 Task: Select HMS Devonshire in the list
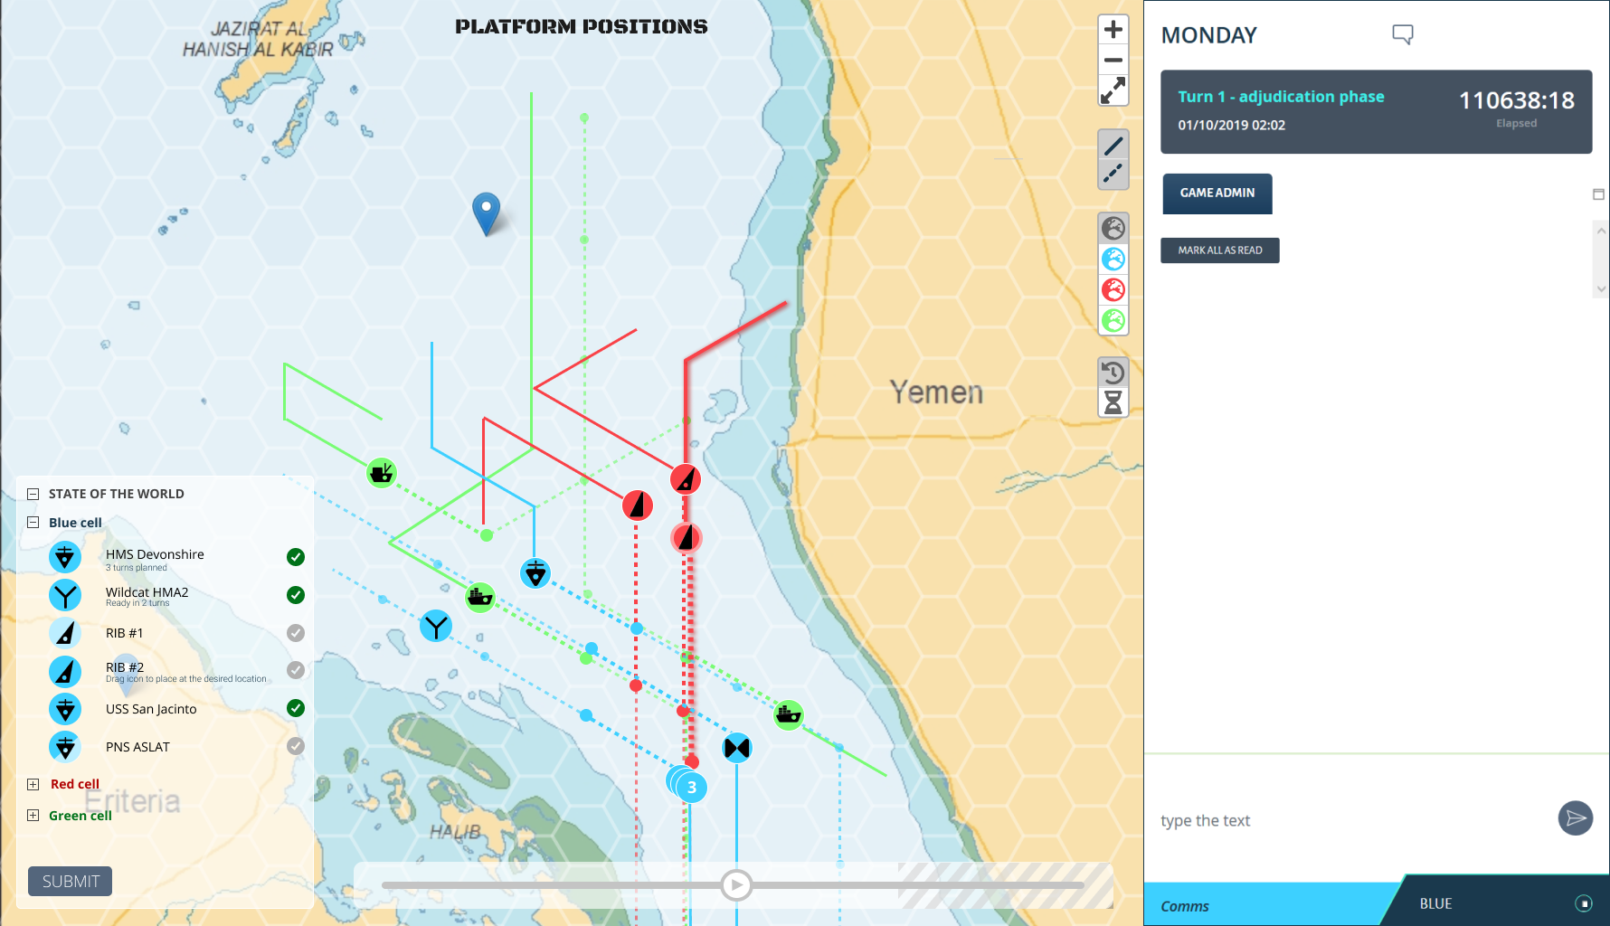tap(155, 554)
